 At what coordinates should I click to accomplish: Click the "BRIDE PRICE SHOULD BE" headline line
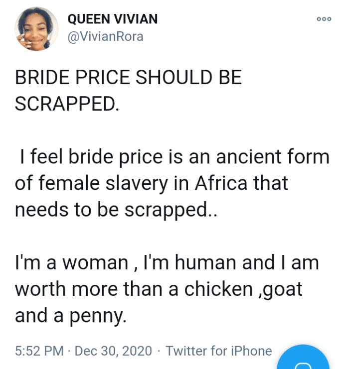point(128,78)
